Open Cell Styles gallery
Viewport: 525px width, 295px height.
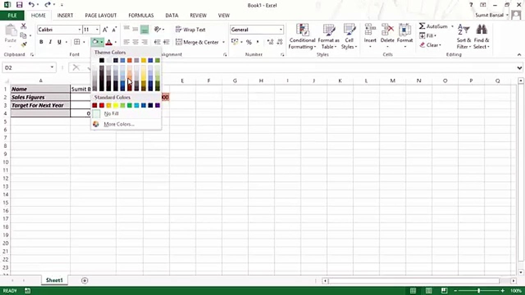click(349, 36)
